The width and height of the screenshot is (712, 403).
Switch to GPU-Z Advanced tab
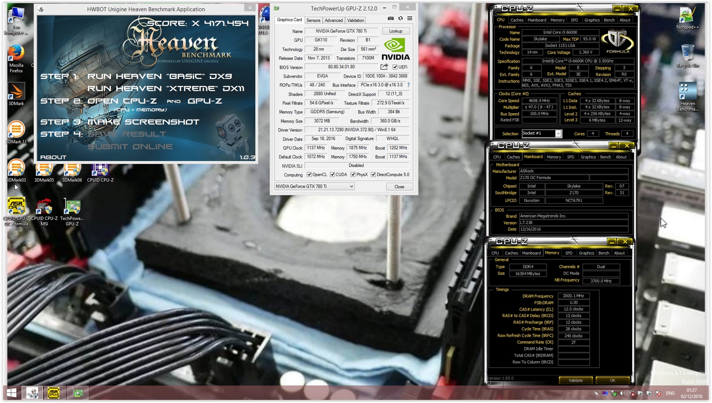click(x=333, y=20)
